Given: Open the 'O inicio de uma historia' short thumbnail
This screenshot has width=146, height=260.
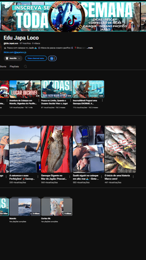Looking at the screenshot, I should tap(120, 149).
